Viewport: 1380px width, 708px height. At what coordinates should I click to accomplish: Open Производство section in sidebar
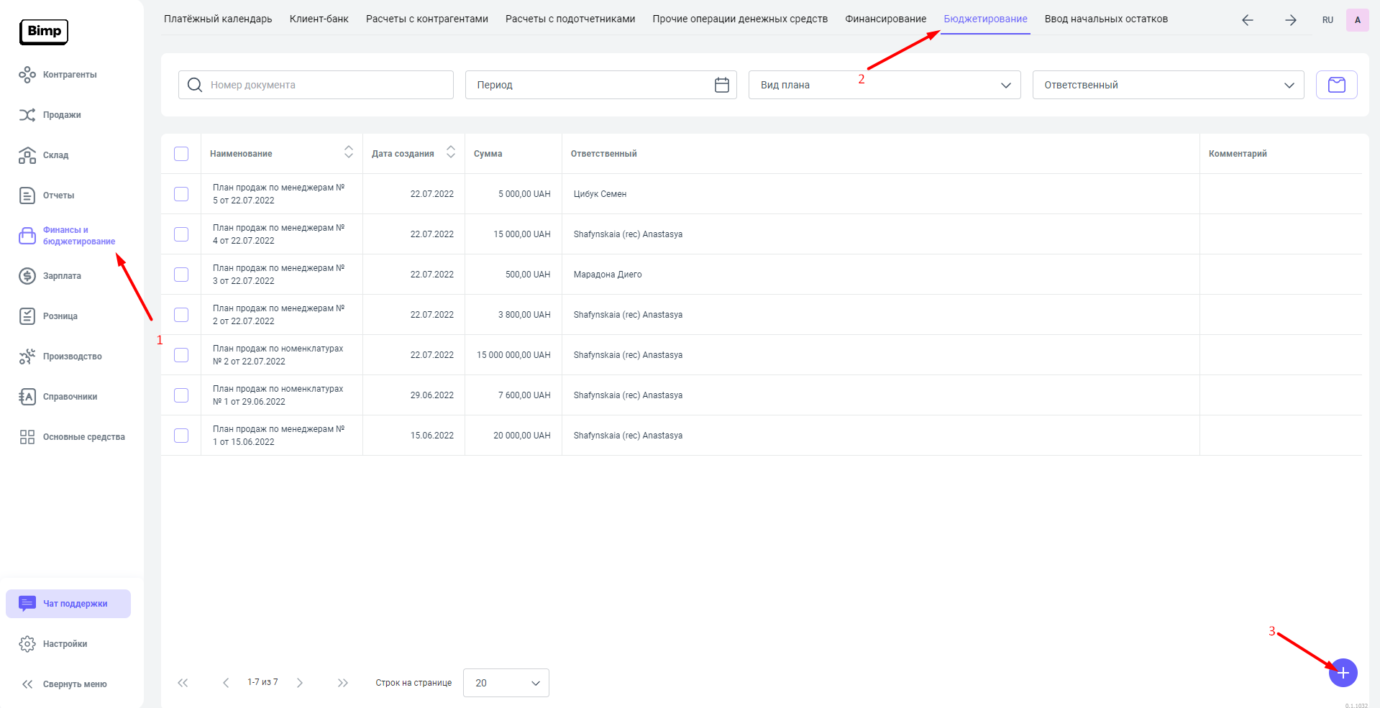click(72, 357)
